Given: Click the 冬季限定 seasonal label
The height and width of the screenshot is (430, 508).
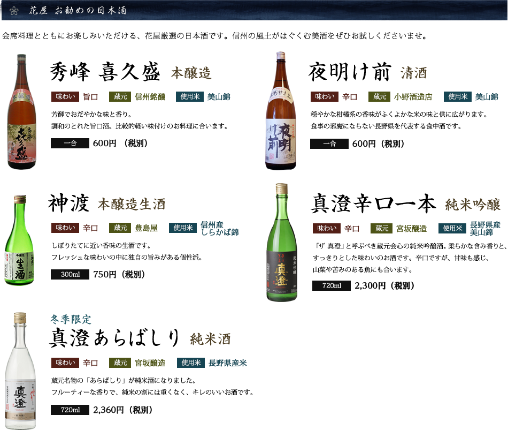Looking at the screenshot, I should click(x=71, y=319).
